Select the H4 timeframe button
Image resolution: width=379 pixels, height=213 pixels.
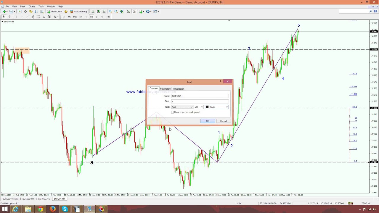coord(91,17)
